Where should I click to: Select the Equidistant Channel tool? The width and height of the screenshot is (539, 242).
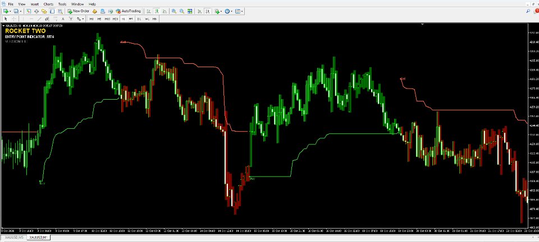[x=47, y=19]
